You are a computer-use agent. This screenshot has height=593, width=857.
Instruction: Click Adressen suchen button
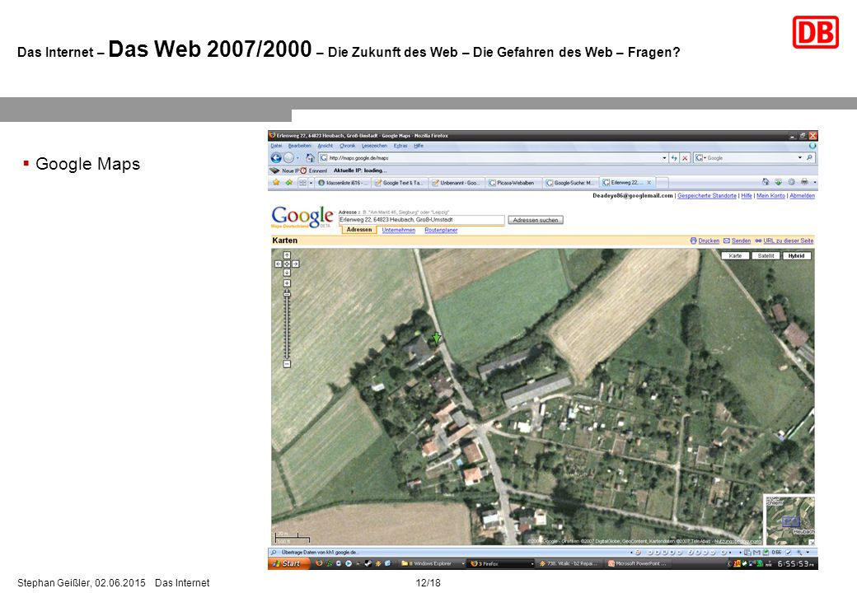pos(536,220)
